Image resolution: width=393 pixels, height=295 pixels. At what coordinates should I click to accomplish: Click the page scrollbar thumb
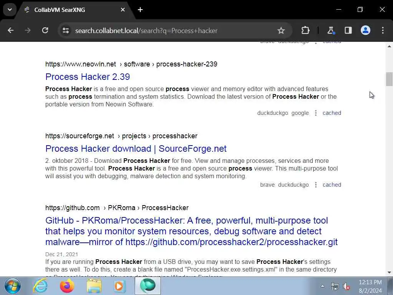(389, 79)
